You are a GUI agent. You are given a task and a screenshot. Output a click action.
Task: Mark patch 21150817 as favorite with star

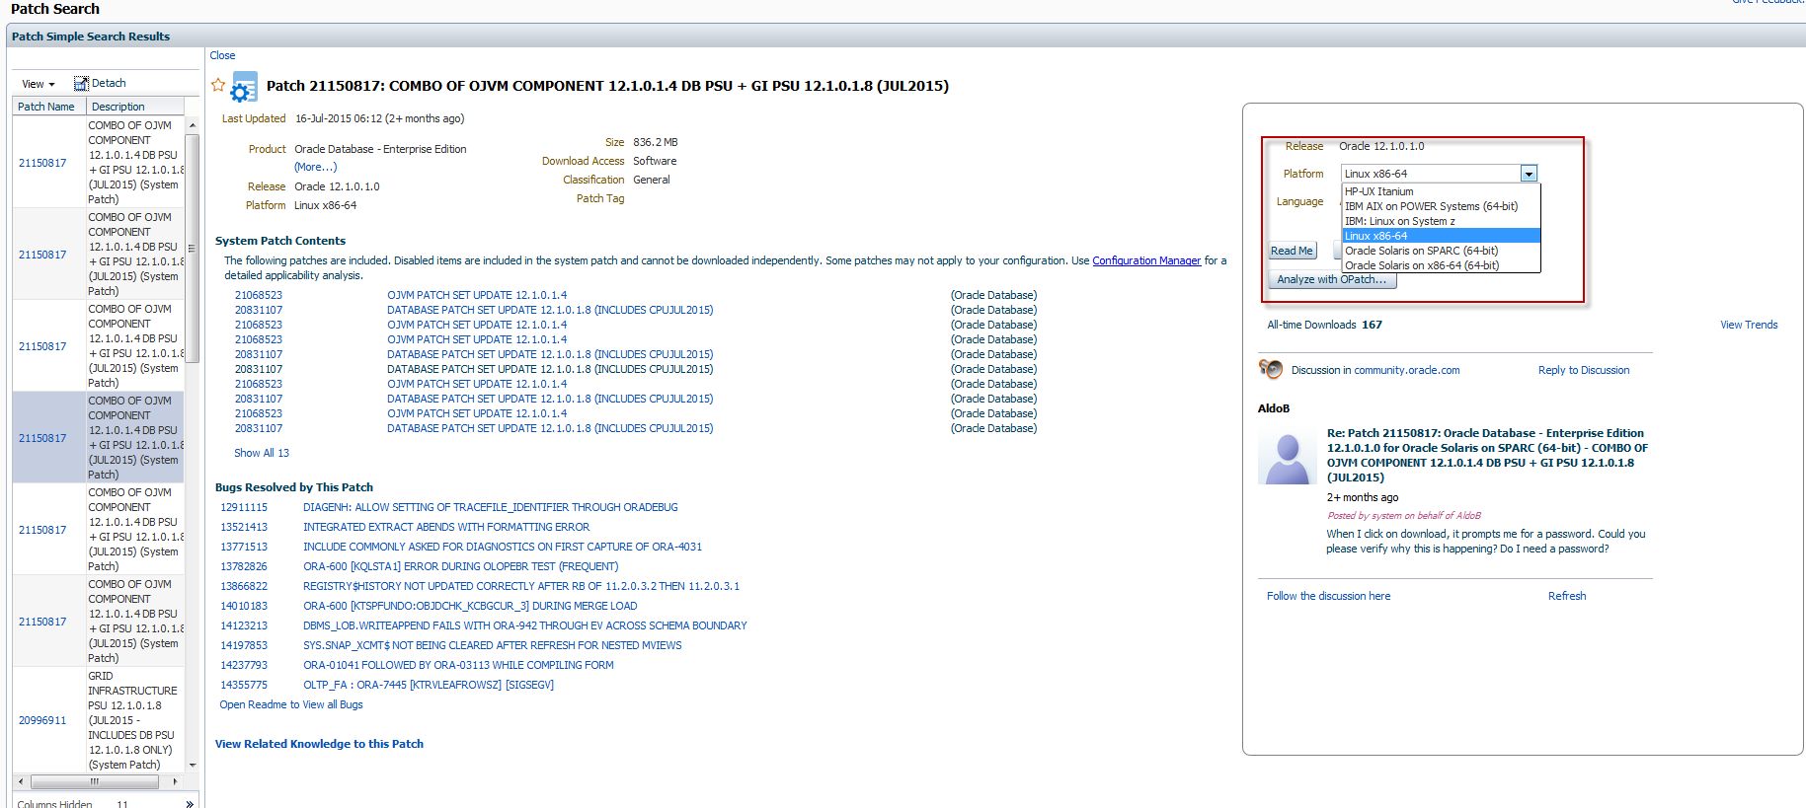218,85
